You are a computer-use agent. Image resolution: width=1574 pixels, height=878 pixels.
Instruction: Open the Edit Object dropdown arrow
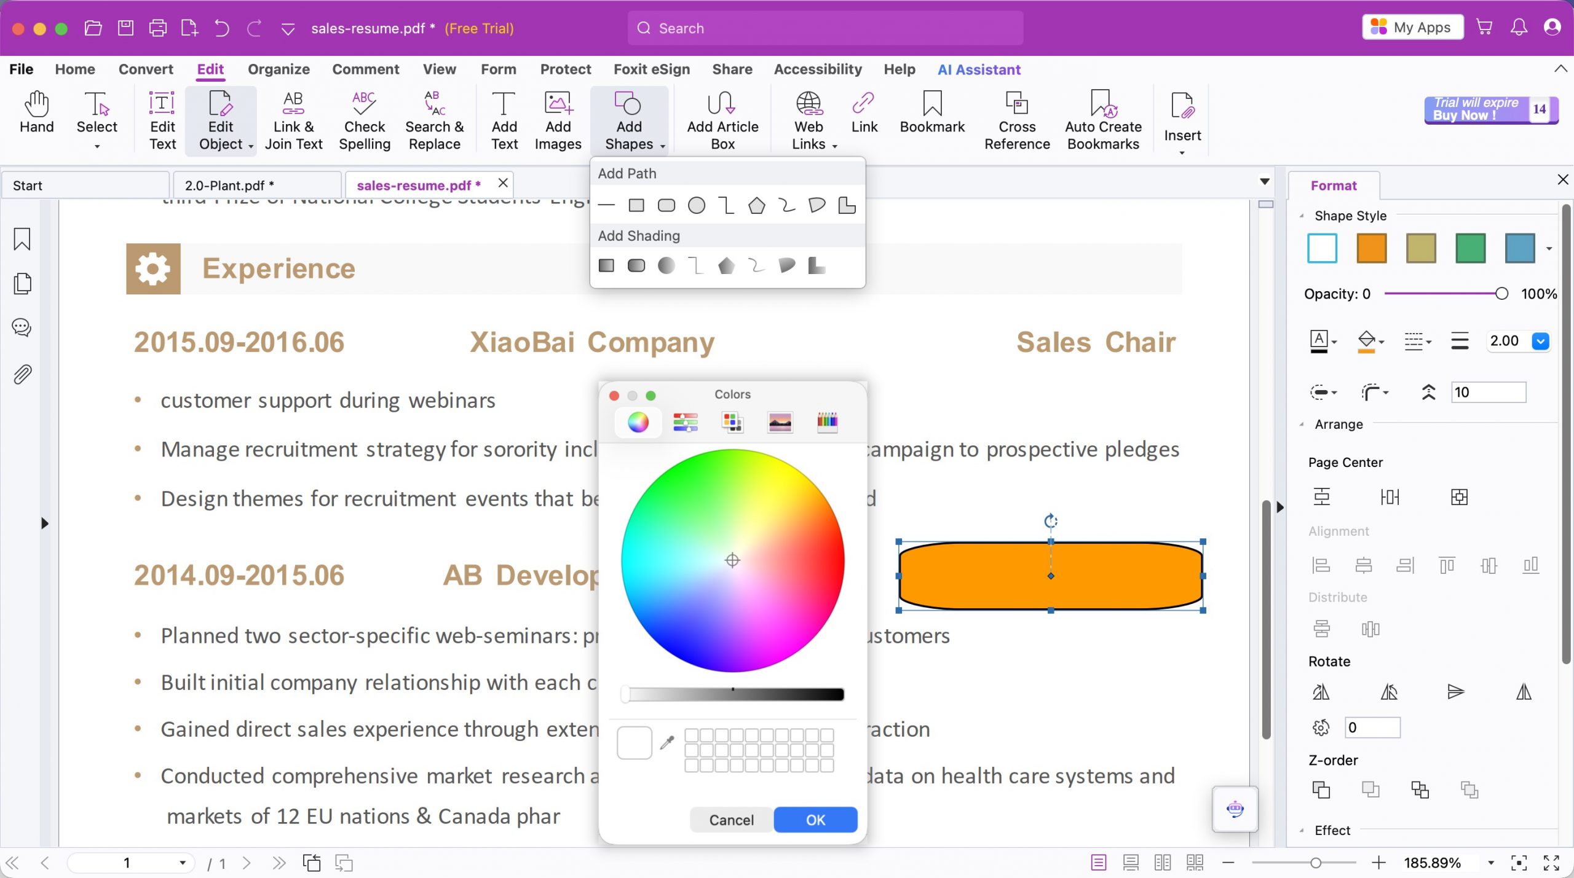pyautogui.click(x=251, y=146)
